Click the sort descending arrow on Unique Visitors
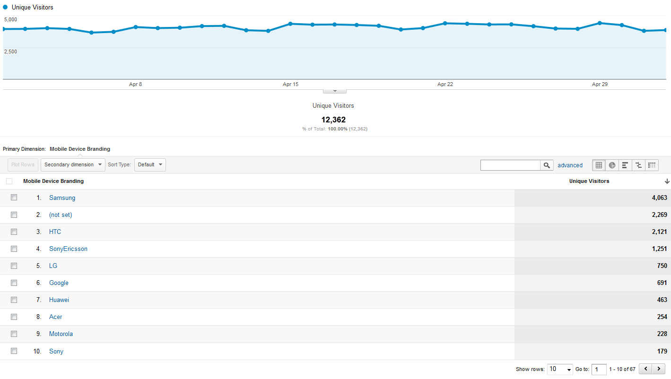The image size is (671, 379). tap(667, 181)
